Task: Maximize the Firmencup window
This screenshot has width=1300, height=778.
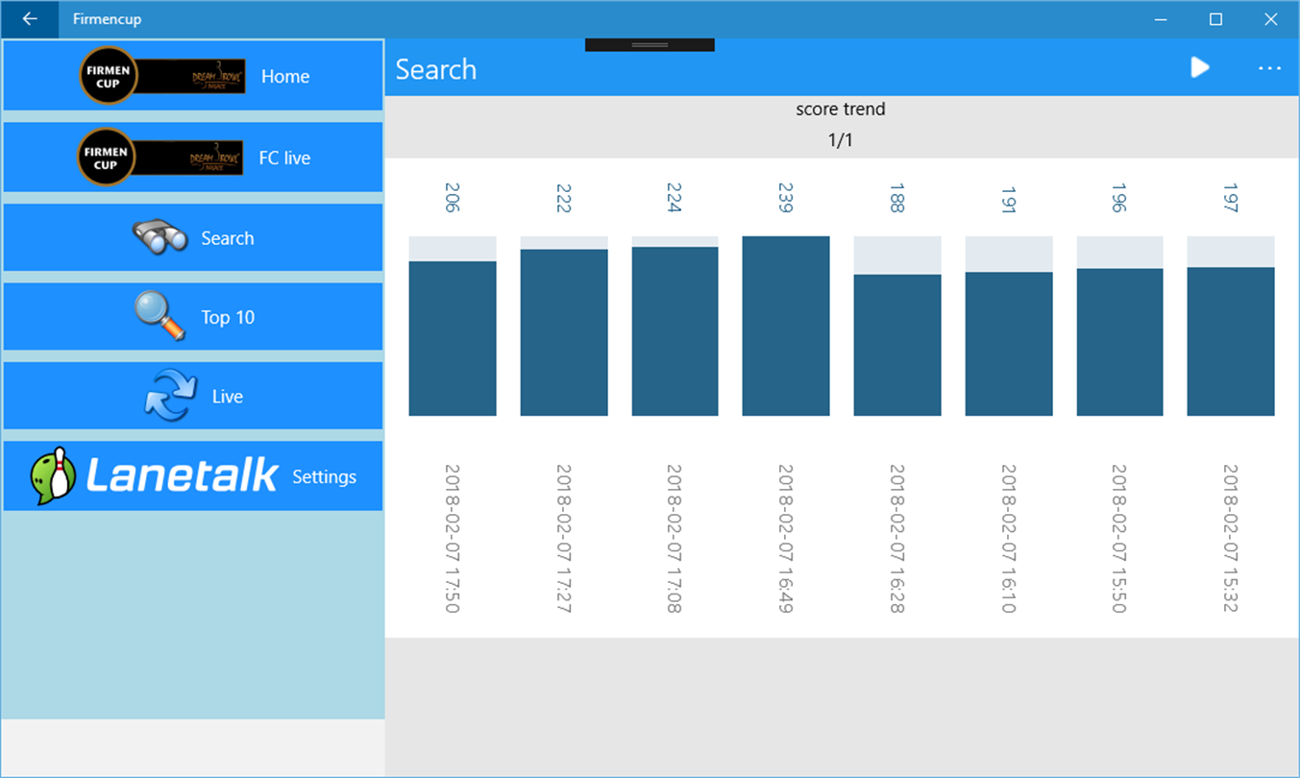Action: [1215, 19]
